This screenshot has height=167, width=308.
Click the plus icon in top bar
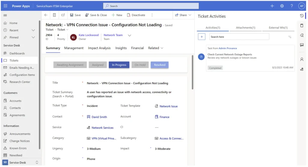(272, 6)
